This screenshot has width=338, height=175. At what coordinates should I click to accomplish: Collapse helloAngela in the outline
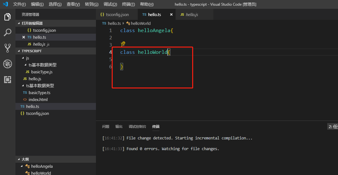click(x=21, y=166)
